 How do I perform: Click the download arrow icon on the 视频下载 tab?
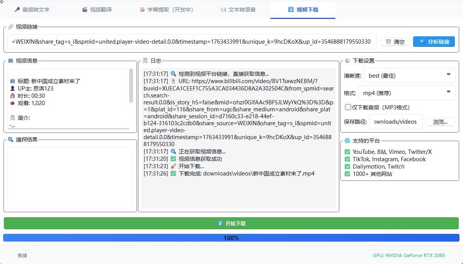pos(291,10)
